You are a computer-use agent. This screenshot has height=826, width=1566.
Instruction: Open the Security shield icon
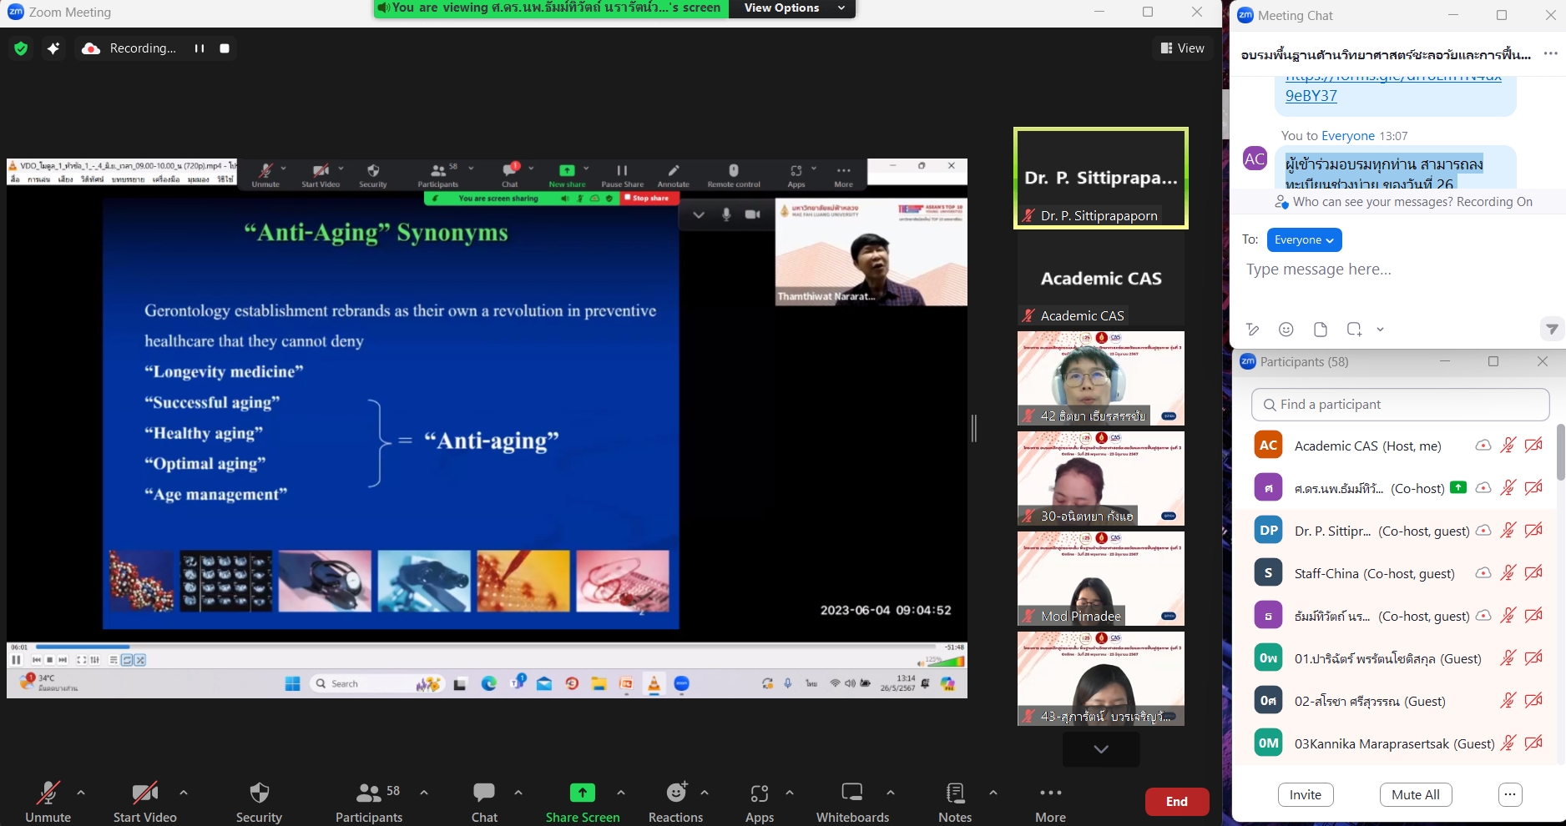click(259, 800)
